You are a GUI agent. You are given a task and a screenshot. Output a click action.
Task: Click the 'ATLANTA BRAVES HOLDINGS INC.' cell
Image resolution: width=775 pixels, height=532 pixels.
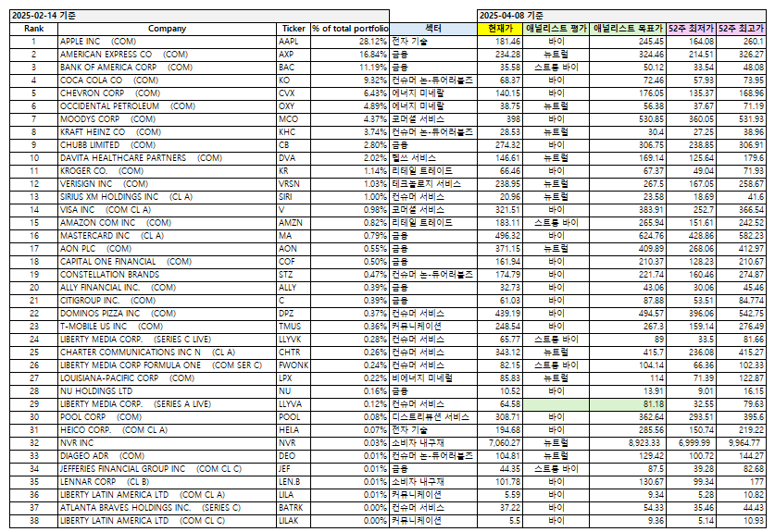pyautogui.click(x=167, y=507)
